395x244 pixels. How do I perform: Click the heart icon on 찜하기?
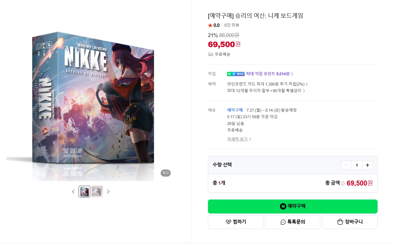(229, 222)
